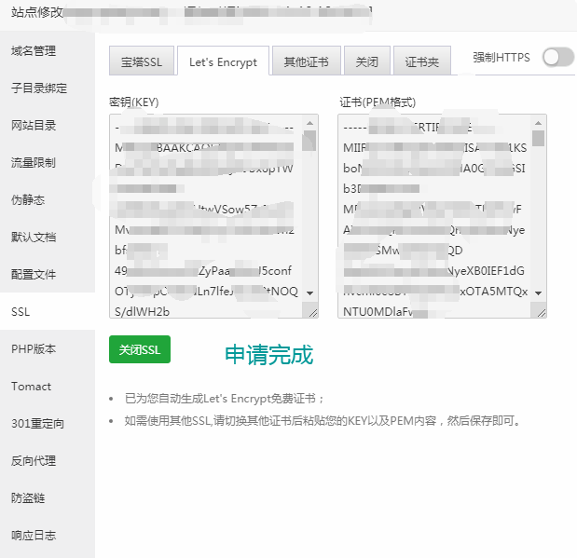Image resolution: width=577 pixels, height=558 pixels.
Task: Click certificate box scrollbar down arrow
Action: 539,293
